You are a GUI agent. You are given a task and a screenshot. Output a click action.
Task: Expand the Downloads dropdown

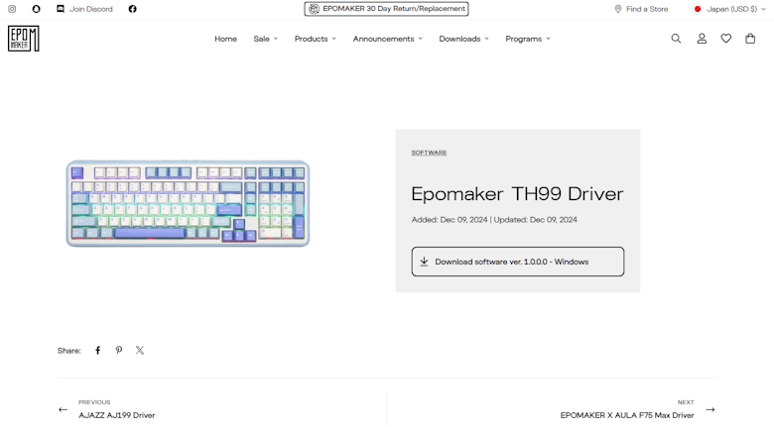(463, 39)
